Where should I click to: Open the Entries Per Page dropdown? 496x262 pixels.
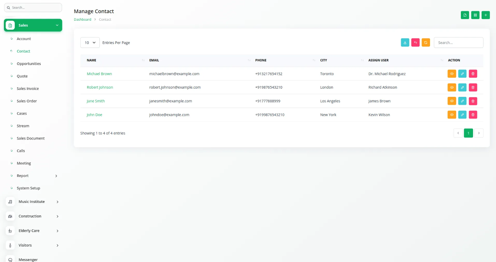click(90, 43)
